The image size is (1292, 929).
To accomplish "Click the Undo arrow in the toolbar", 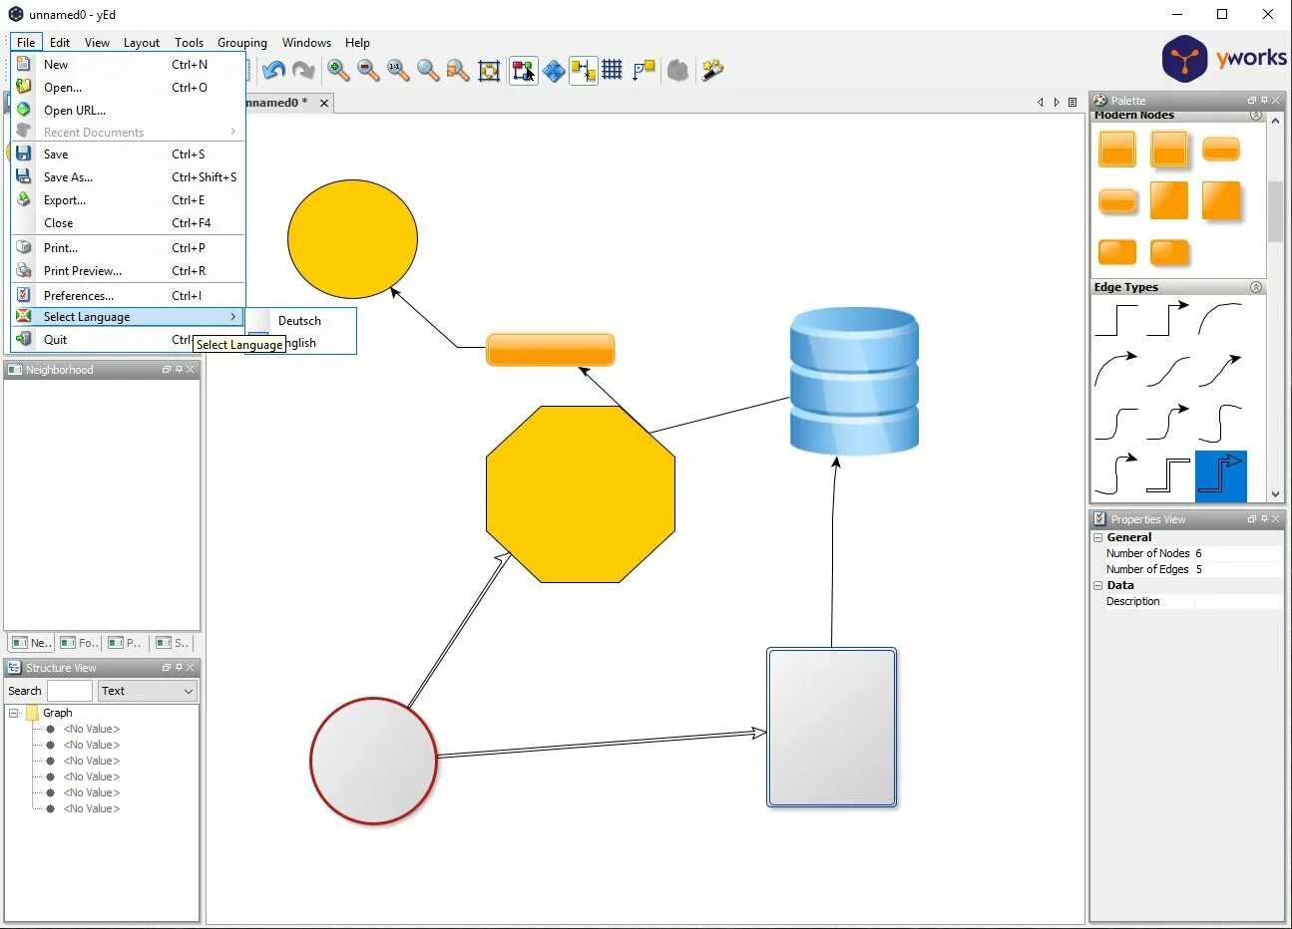I will (273, 70).
